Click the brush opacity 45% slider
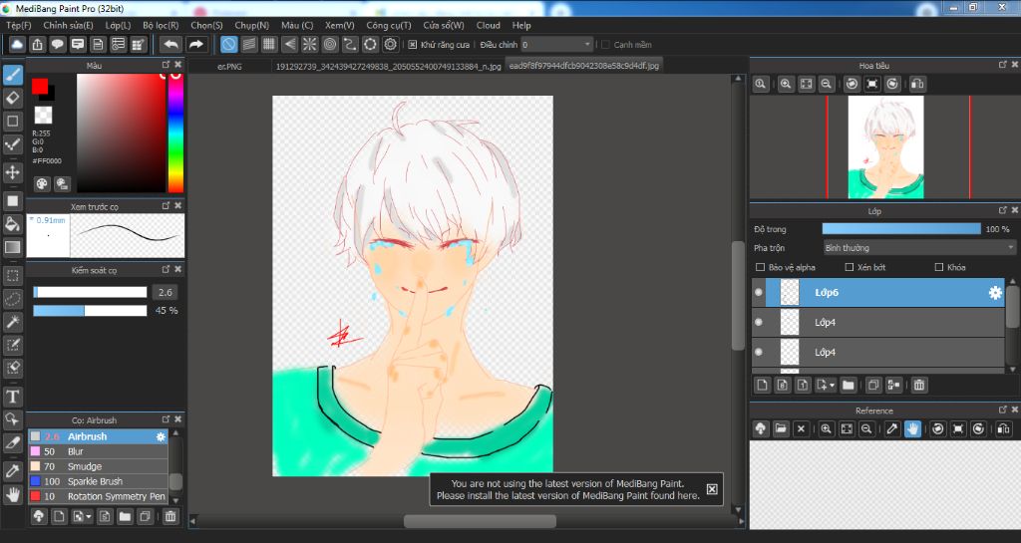This screenshot has height=543, width=1021. pos(90,311)
